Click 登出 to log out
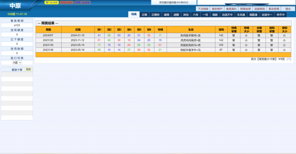The image size is (296, 154). (x=288, y=9)
